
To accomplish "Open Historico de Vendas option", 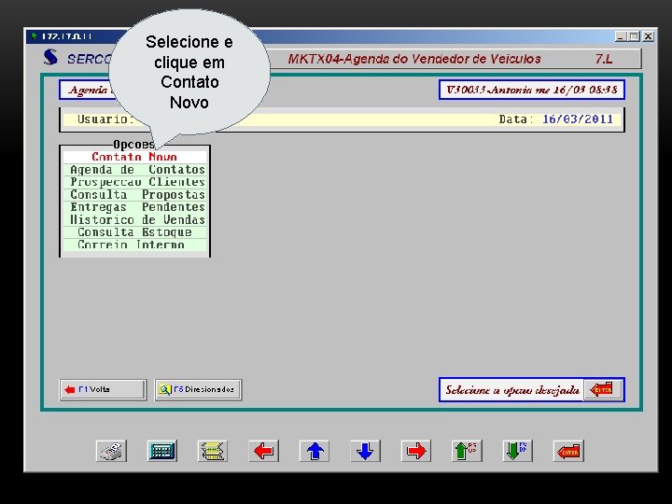I will tap(134, 220).
